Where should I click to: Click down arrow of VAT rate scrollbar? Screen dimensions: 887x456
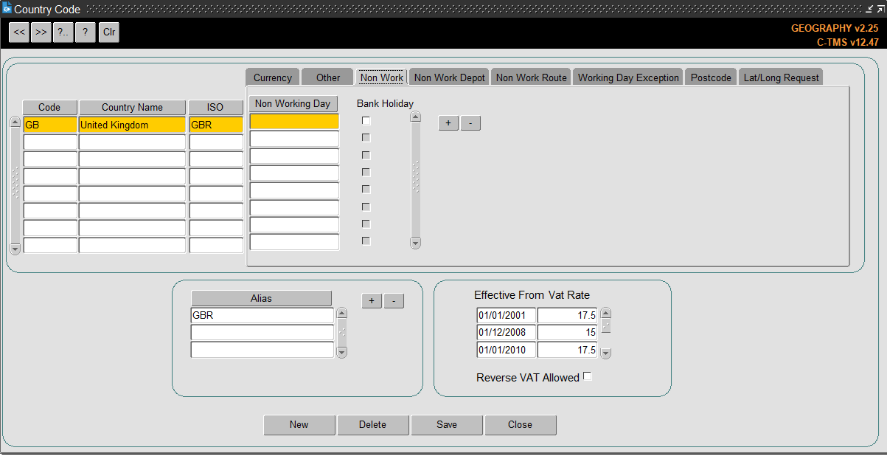[x=606, y=353]
